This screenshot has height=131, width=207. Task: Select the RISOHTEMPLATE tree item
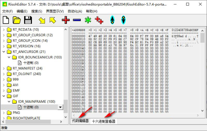pyautogui.click(x=26, y=118)
